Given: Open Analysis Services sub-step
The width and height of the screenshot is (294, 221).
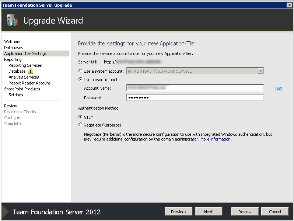Looking at the screenshot, I should (24, 77).
